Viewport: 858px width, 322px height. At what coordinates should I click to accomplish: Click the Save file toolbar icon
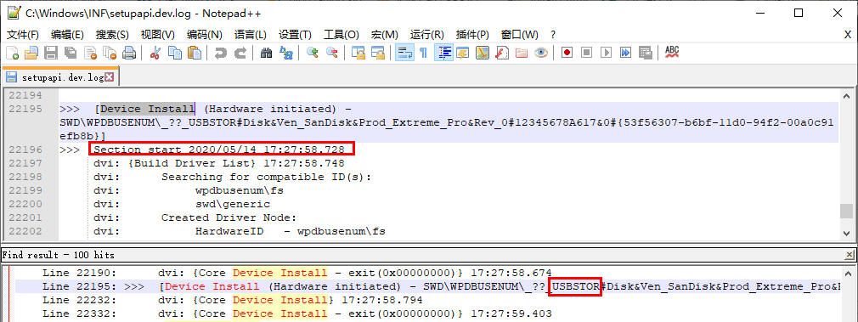50,54
